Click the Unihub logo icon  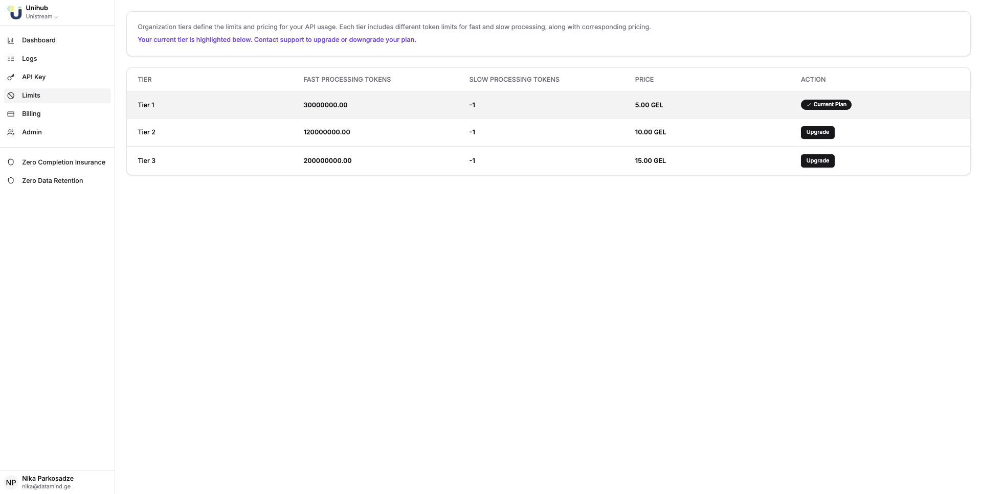click(x=15, y=12)
